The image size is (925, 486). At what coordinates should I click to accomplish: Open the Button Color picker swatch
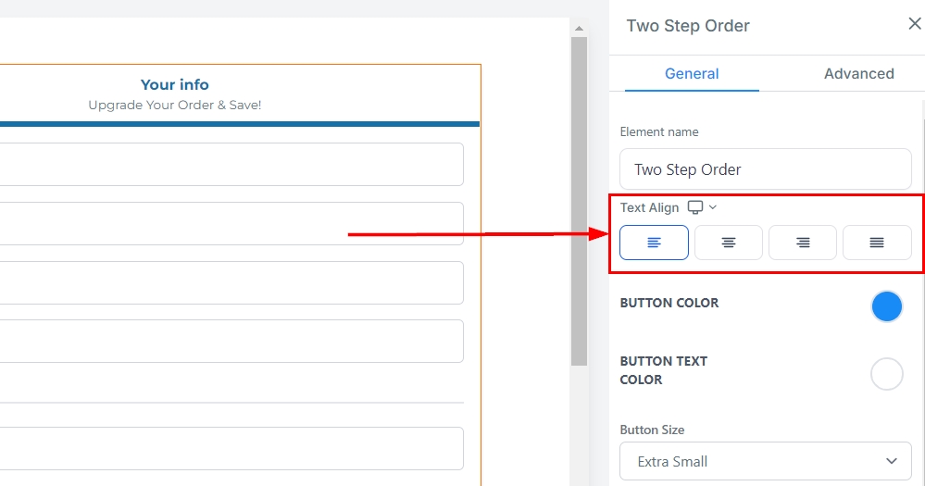coord(886,306)
